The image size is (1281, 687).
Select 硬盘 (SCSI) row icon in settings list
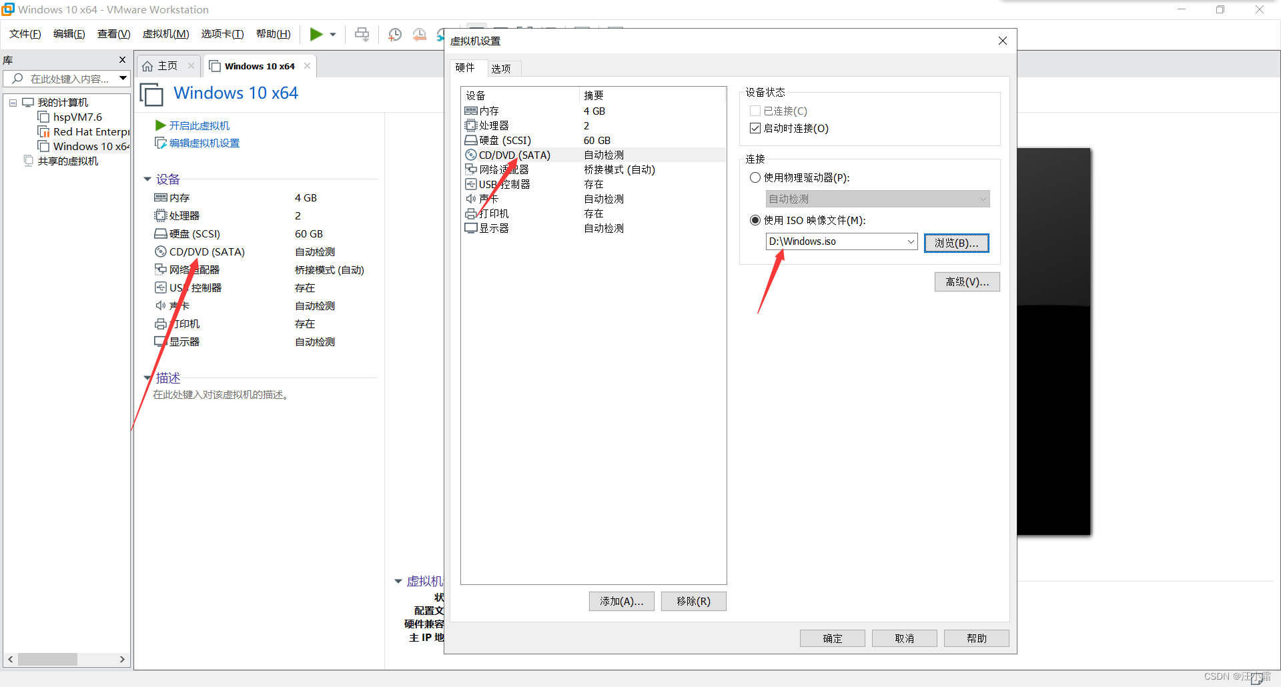click(x=471, y=140)
